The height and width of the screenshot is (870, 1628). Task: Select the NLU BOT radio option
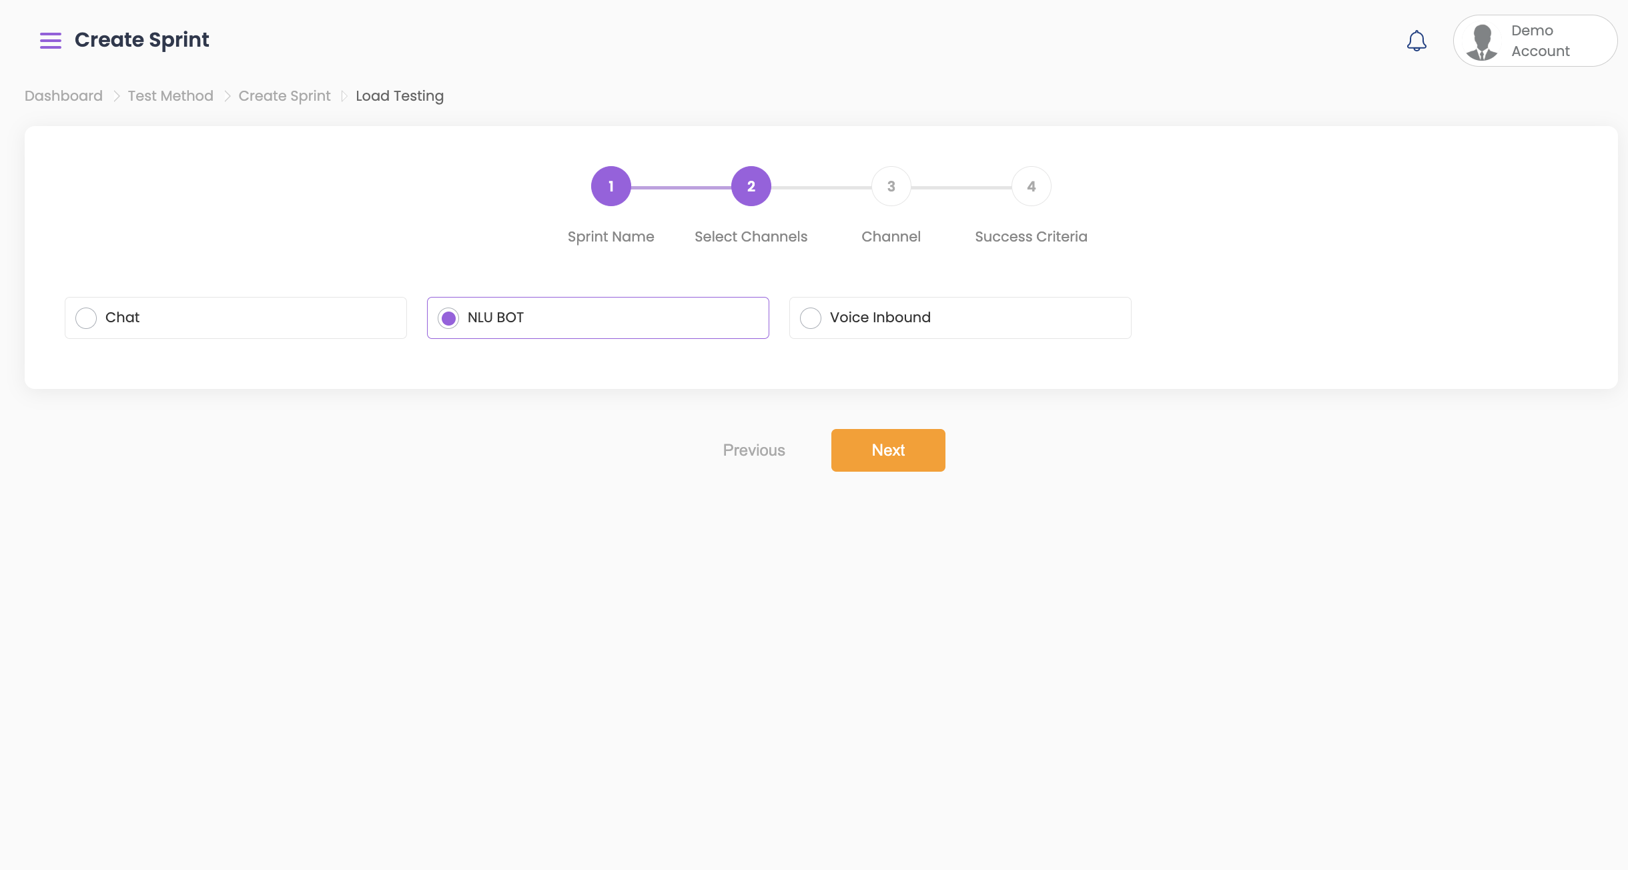tap(448, 318)
